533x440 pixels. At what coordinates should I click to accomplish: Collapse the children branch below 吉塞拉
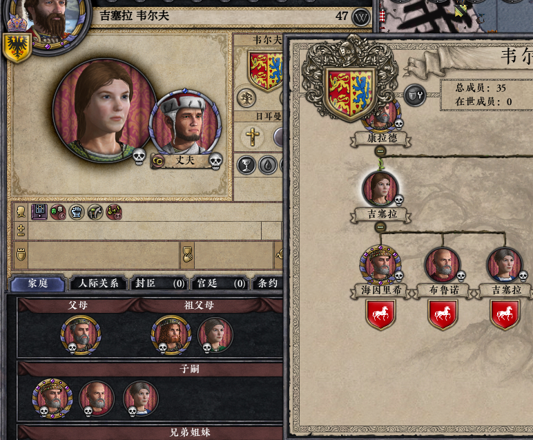tap(380, 227)
